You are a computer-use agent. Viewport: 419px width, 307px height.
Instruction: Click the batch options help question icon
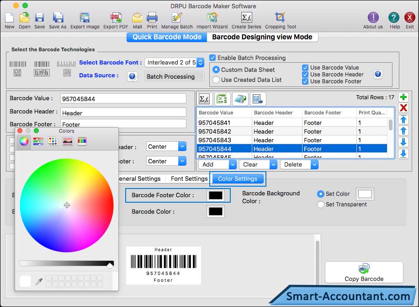pos(378,74)
